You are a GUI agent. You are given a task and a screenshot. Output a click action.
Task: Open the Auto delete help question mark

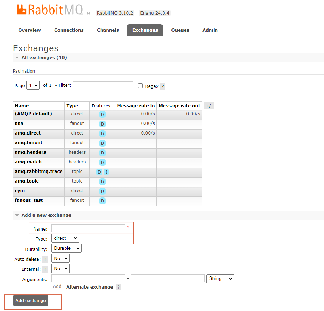tap(45, 259)
